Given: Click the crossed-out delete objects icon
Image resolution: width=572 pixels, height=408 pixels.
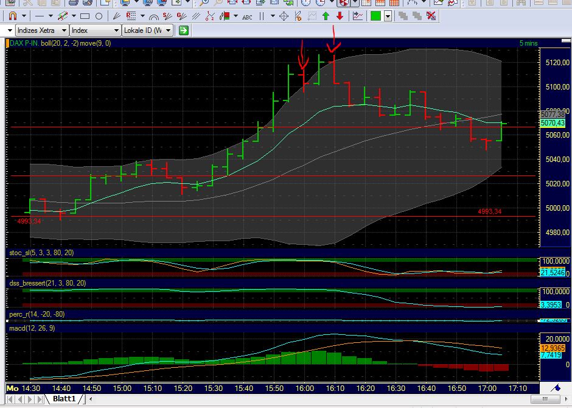Looking at the screenshot, I should pyautogui.click(x=431, y=16).
